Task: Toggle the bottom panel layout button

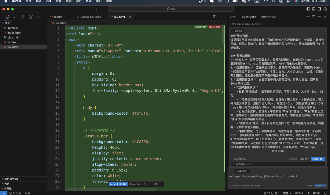Action: tap(314, 9)
